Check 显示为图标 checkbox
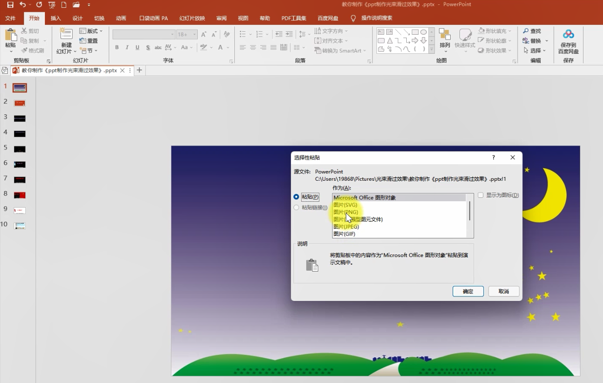Screen dimensions: 603x383 tap(481, 195)
